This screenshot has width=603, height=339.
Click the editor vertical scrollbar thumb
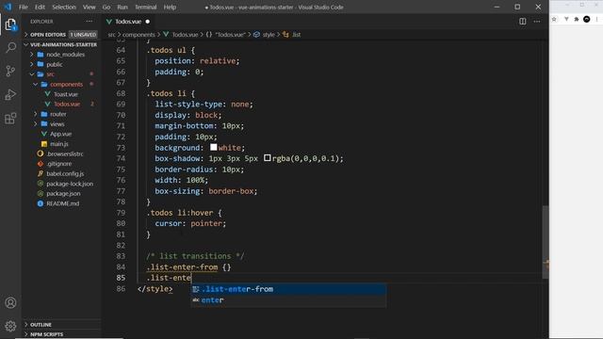point(546,242)
